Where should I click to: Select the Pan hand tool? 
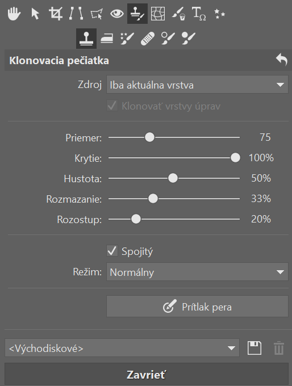pyautogui.click(x=14, y=14)
